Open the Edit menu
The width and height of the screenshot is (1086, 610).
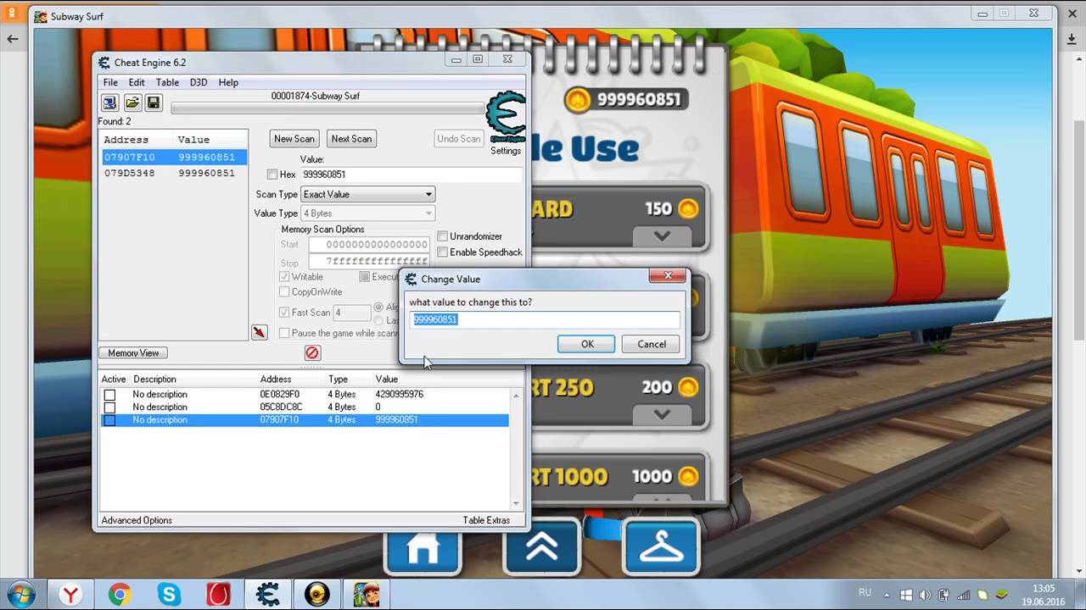(x=137, y=82)
